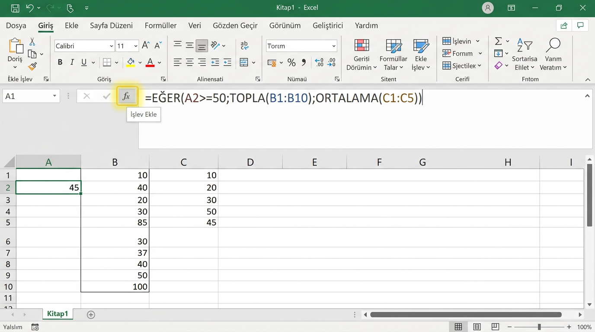Click the AutoSum sigma icon
Viewport: 595px width, 332px height.
coord(498,41)
